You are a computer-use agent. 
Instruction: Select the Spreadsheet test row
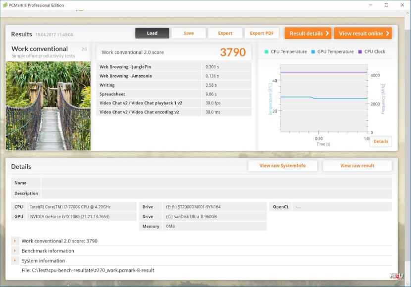tap(174, 94)
